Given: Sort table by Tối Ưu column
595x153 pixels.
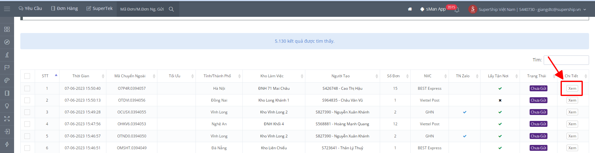Looking at the screenshot, I should (176, 76).
